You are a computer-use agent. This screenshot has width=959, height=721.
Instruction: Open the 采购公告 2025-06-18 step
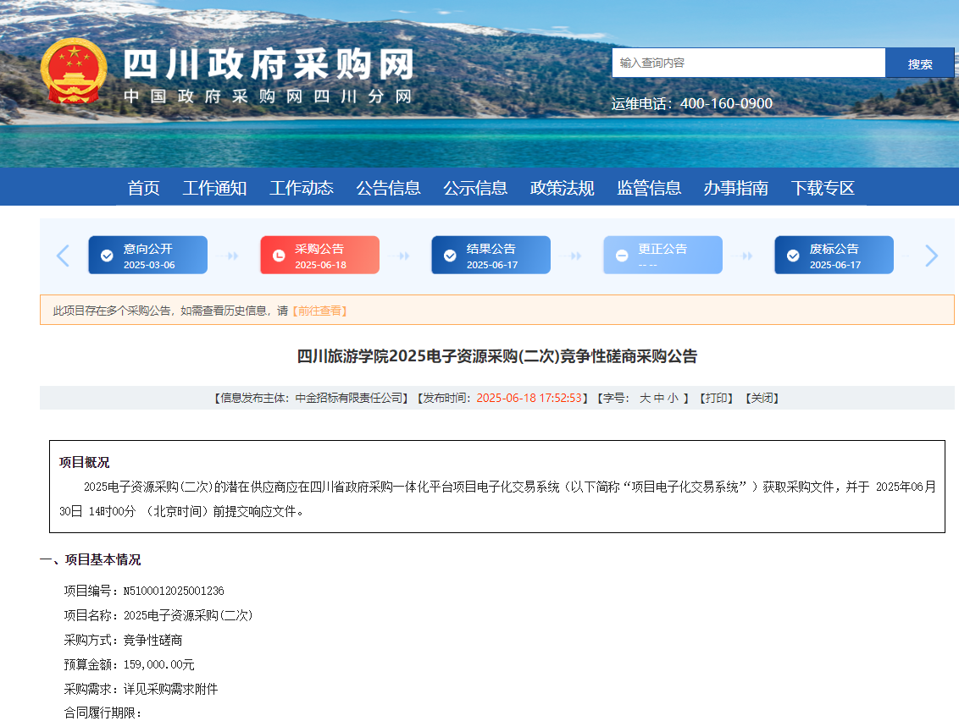point(320,255)
